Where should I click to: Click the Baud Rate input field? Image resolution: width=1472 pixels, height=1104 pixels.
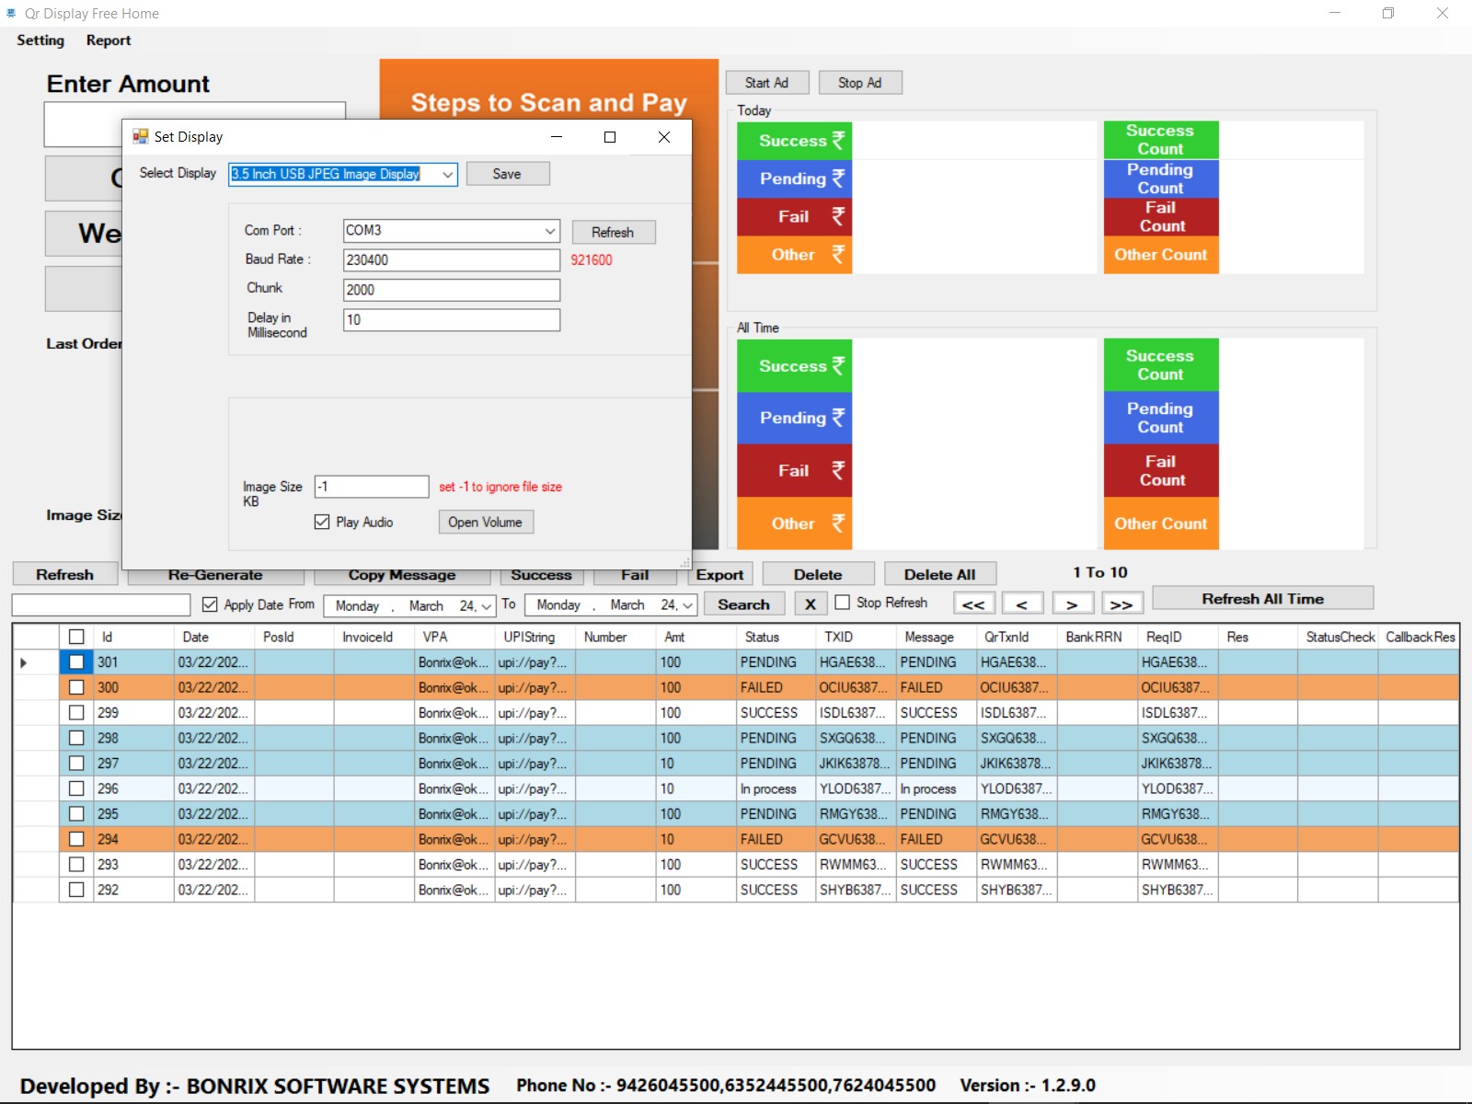pyautogui.click(x=451, y=260)
